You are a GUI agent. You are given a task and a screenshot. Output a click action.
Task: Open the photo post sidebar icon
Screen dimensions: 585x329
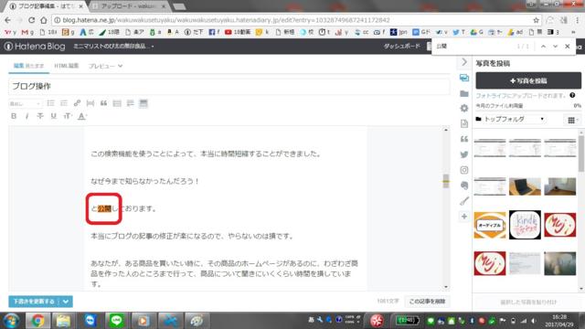(x=464, y=78)
